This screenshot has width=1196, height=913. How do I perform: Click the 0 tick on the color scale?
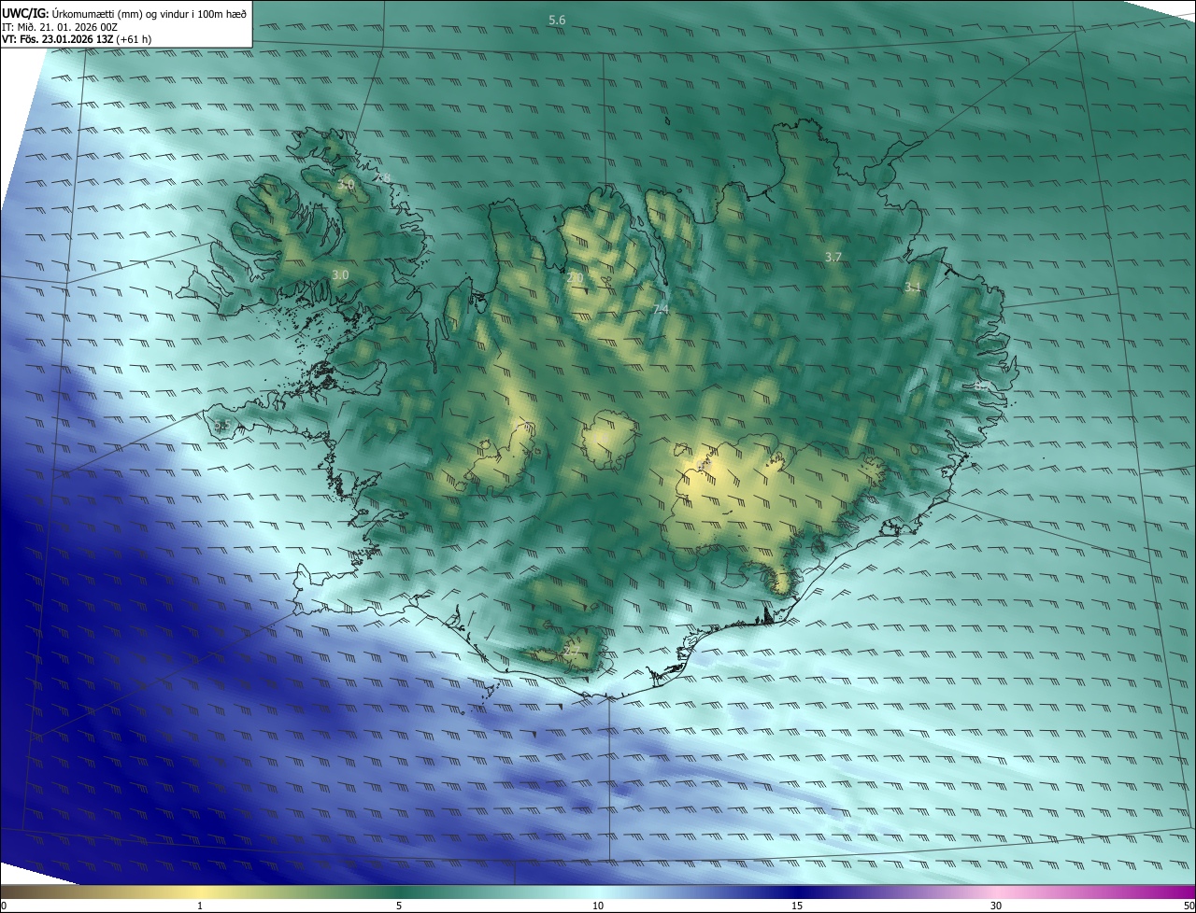[x=4, y=906]
